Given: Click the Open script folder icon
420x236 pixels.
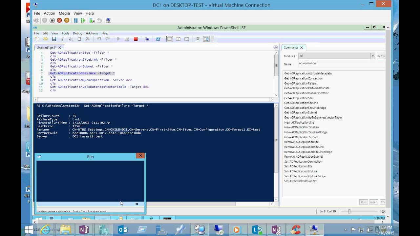Looking at the screenshot, I should (46, 39).
